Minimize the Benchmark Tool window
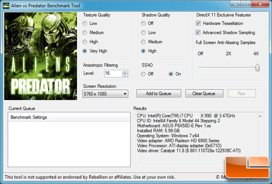 [x=235, y=4]
